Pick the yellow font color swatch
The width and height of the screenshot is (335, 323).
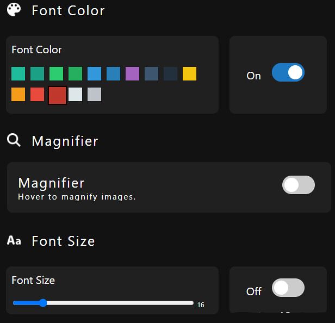(x=189, y=74)
